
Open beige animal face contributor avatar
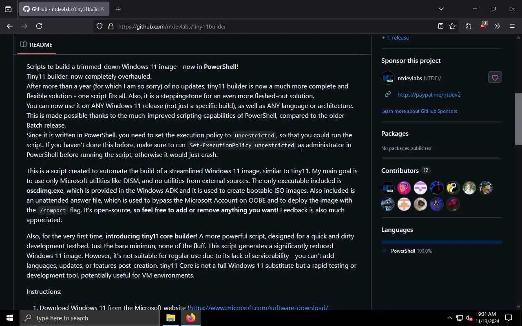pos(420,204)
